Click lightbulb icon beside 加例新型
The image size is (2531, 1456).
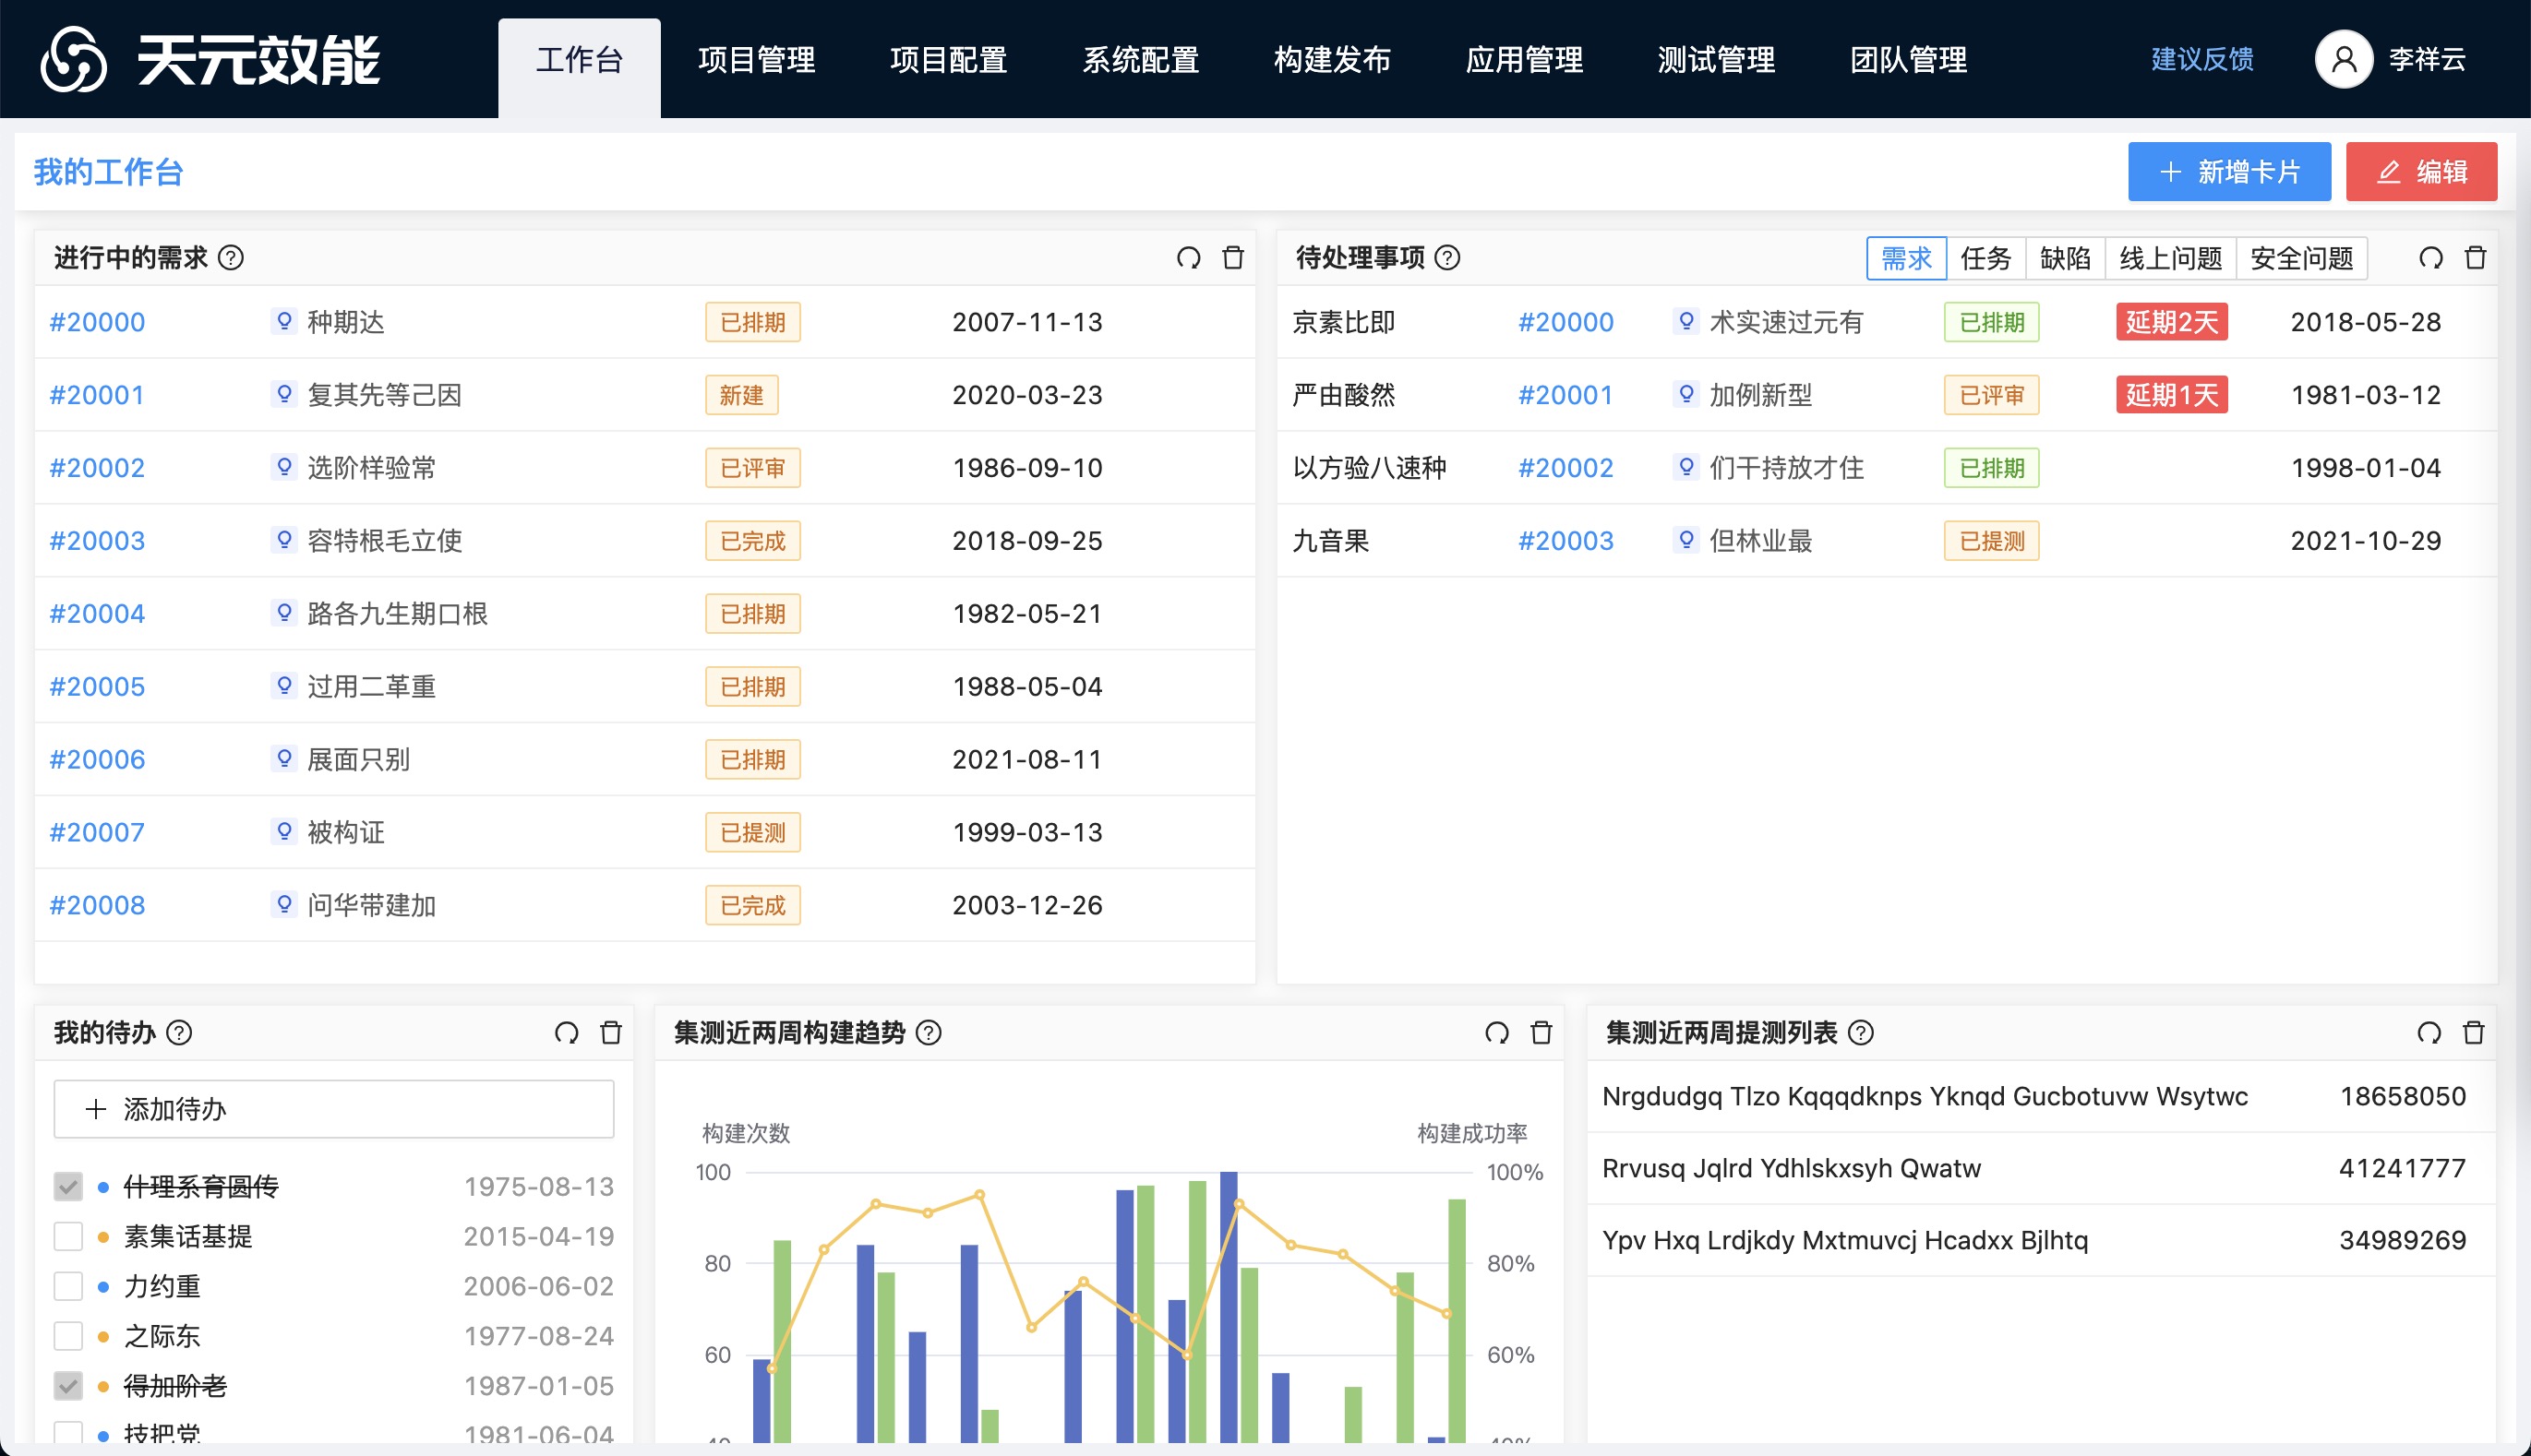[1685, 394]
